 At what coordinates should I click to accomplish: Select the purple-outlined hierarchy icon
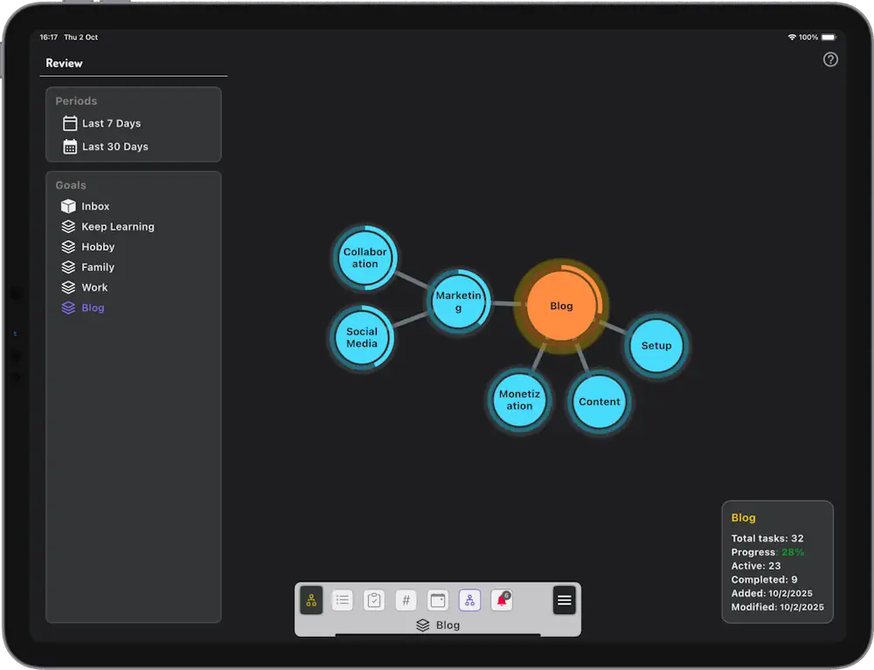pos(469,600)
